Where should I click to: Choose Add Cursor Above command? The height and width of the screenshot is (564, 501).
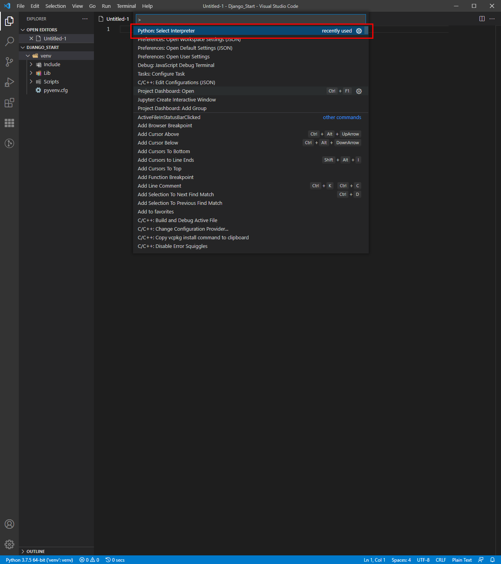251,134
